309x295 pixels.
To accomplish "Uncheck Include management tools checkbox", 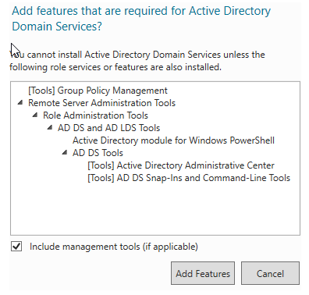I will click(16, 246).
